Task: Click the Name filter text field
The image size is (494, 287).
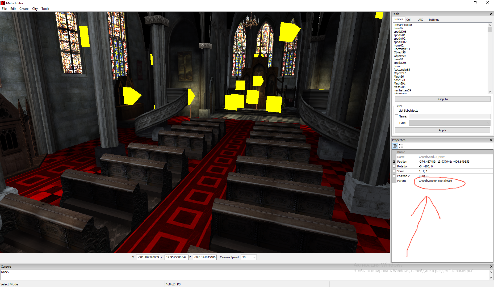Action: pos(450,116)
